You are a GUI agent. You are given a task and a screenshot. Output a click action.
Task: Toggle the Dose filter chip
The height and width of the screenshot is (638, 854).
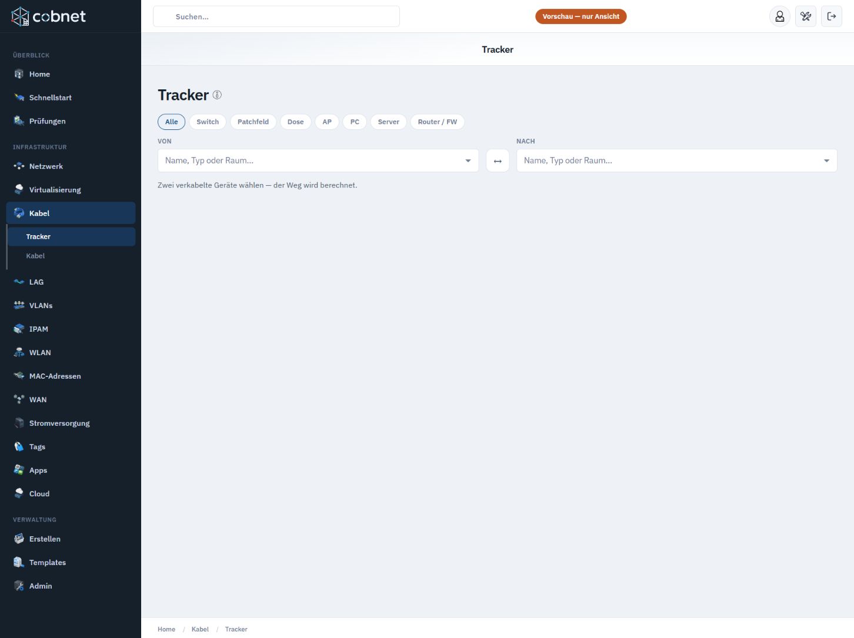point(296,122)
